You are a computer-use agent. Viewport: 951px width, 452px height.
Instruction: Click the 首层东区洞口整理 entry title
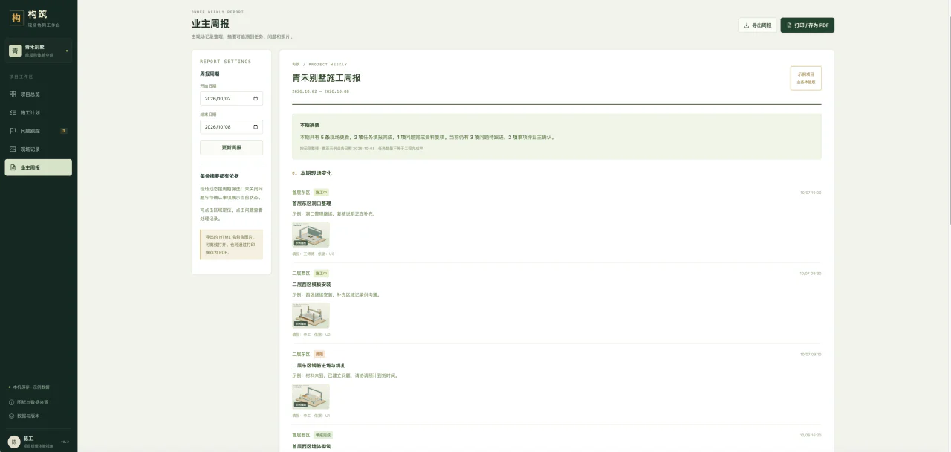point(311,203)
